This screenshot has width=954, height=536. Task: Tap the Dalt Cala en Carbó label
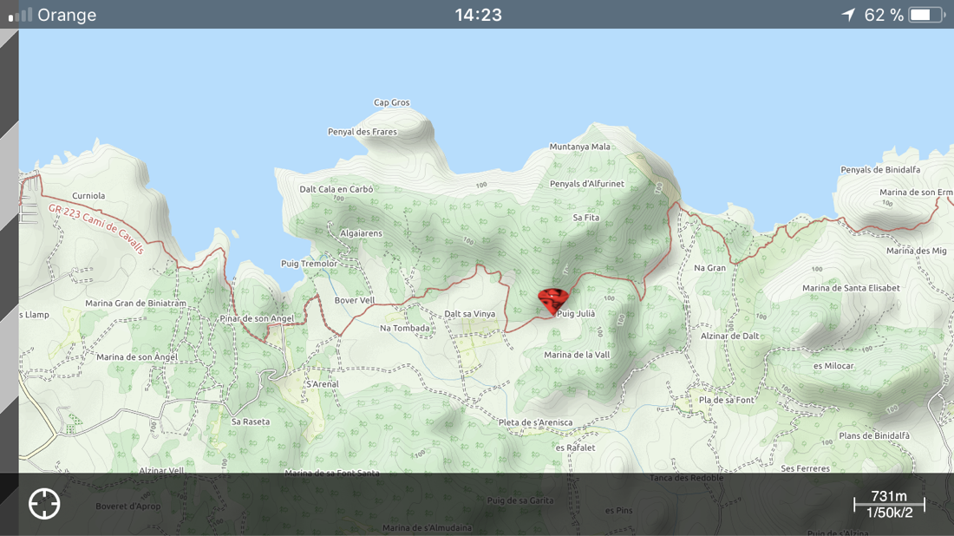pyautogui.click(x=337, y=189)
